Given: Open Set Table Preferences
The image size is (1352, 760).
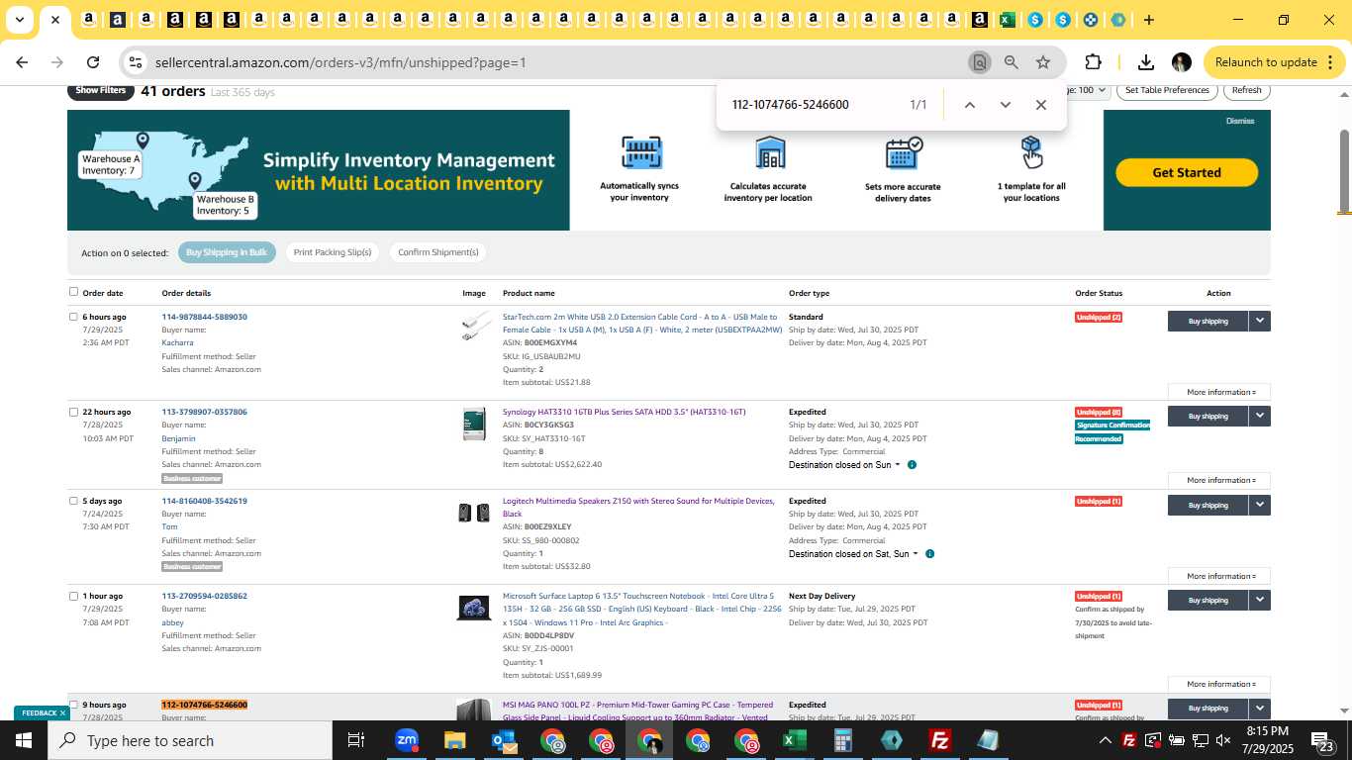Looking at the screenshot, I should (1167, 90).
